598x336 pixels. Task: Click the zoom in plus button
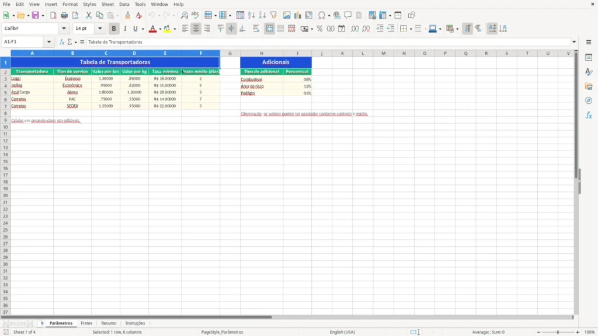tap(578, 332)
